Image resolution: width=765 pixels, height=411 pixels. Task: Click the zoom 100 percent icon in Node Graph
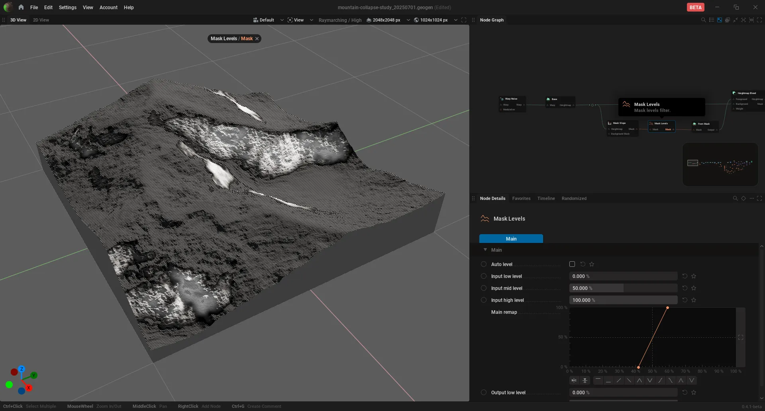coord(751,20)
